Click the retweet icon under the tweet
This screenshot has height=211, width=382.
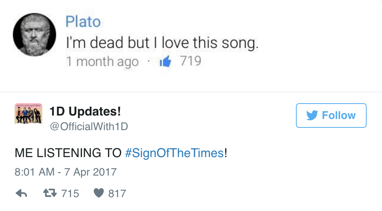[x=49, y=193]
